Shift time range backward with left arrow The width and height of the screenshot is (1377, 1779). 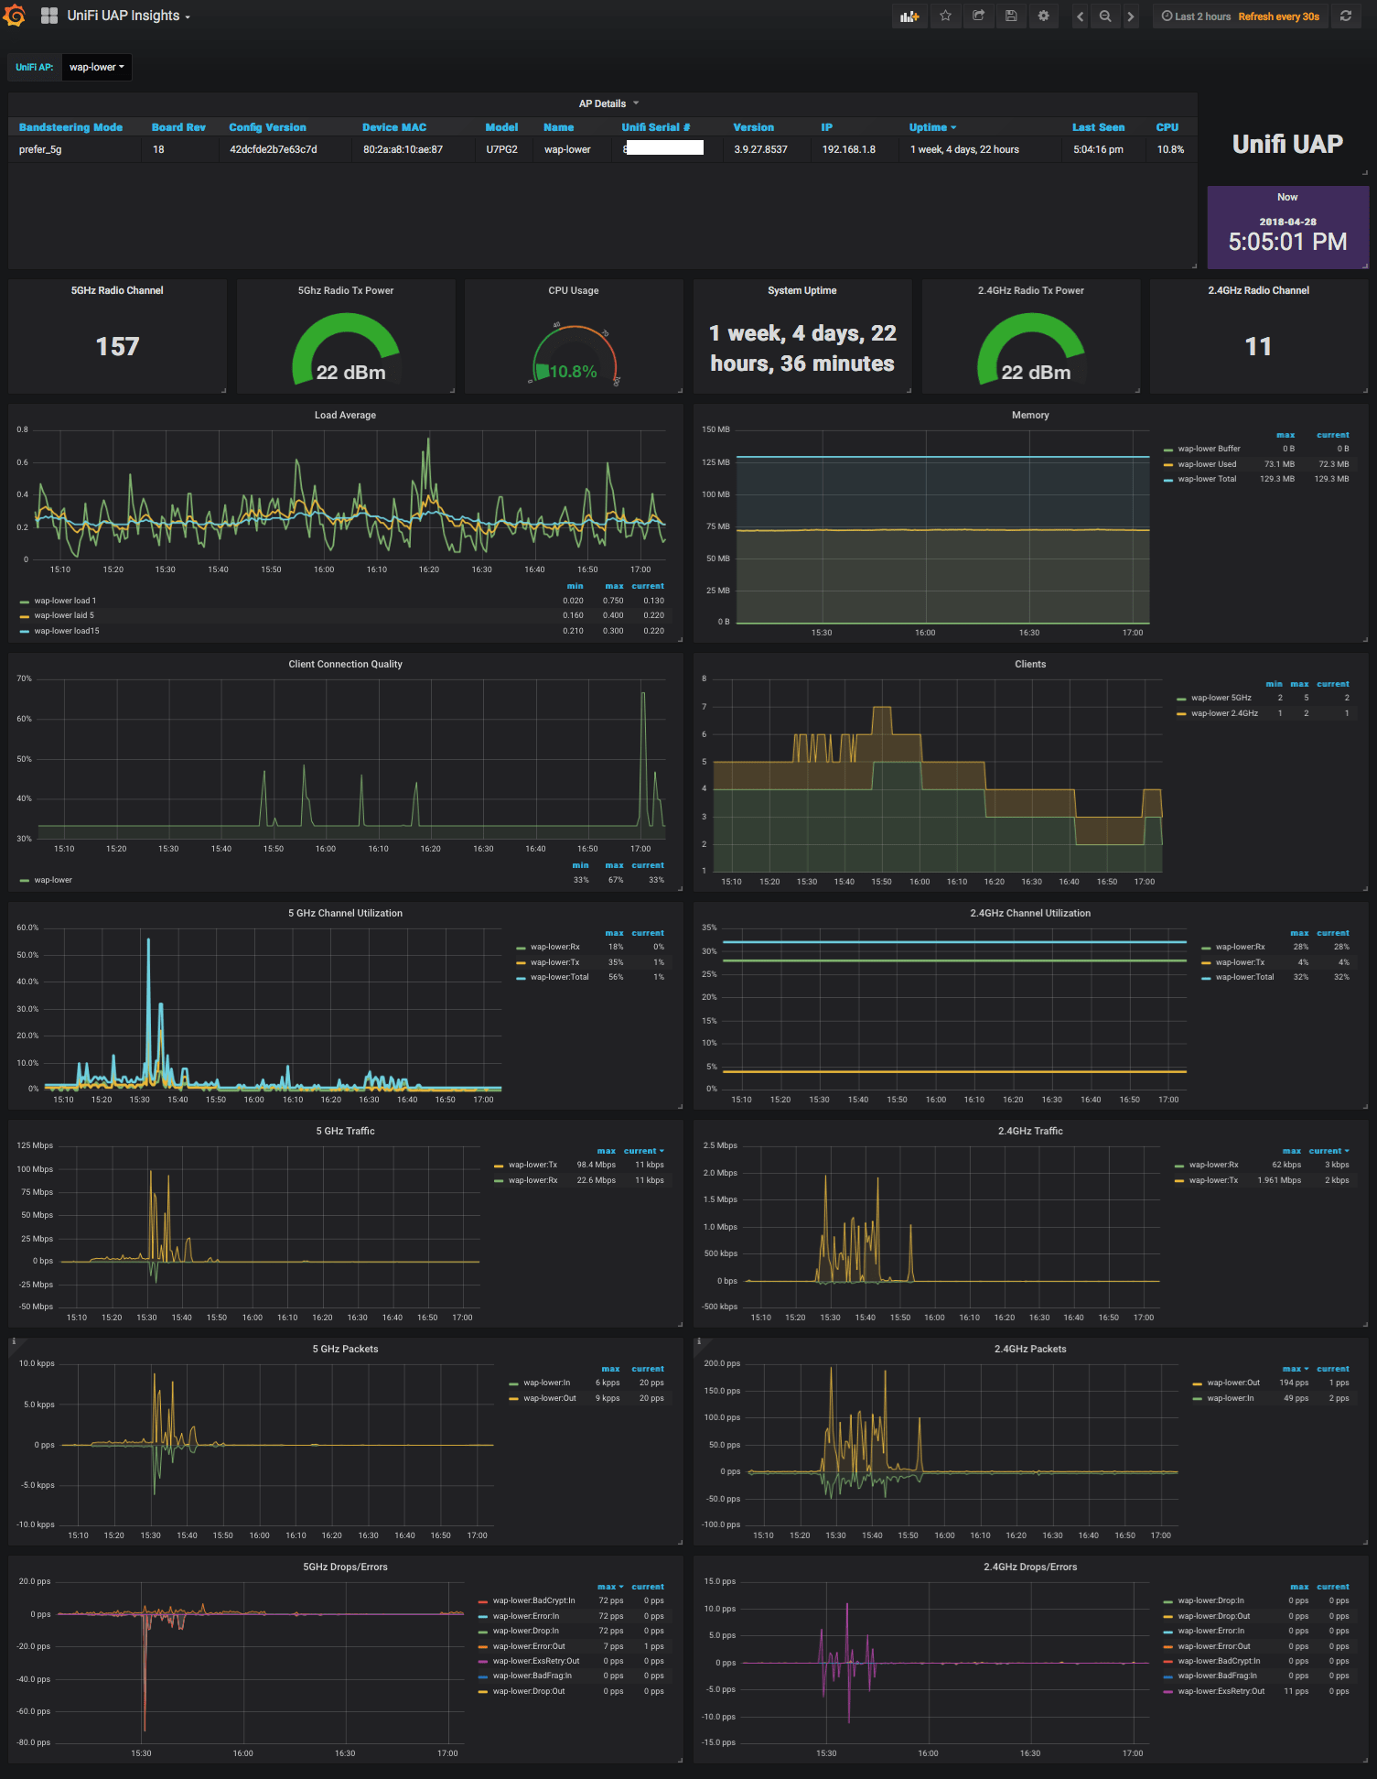(1081, 16)
